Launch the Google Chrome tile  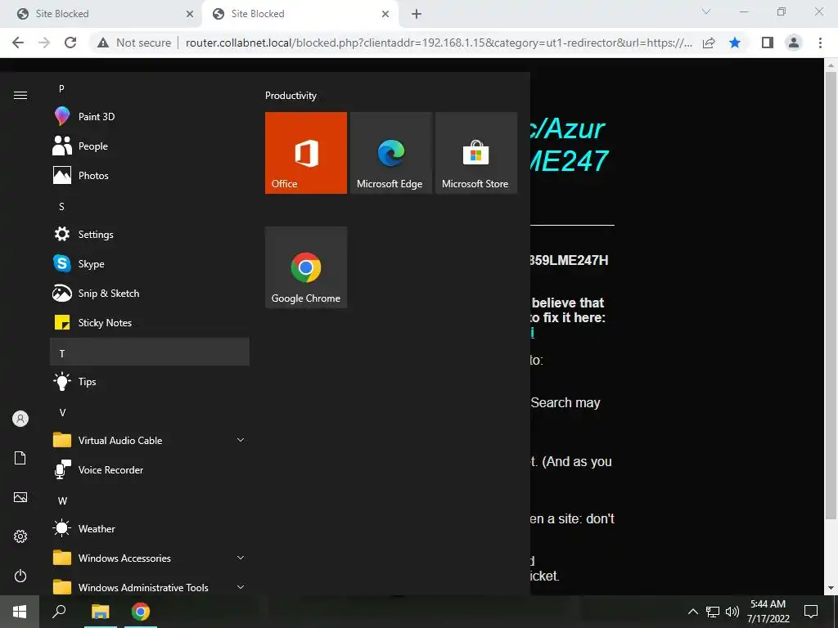(x=306, y=267)
